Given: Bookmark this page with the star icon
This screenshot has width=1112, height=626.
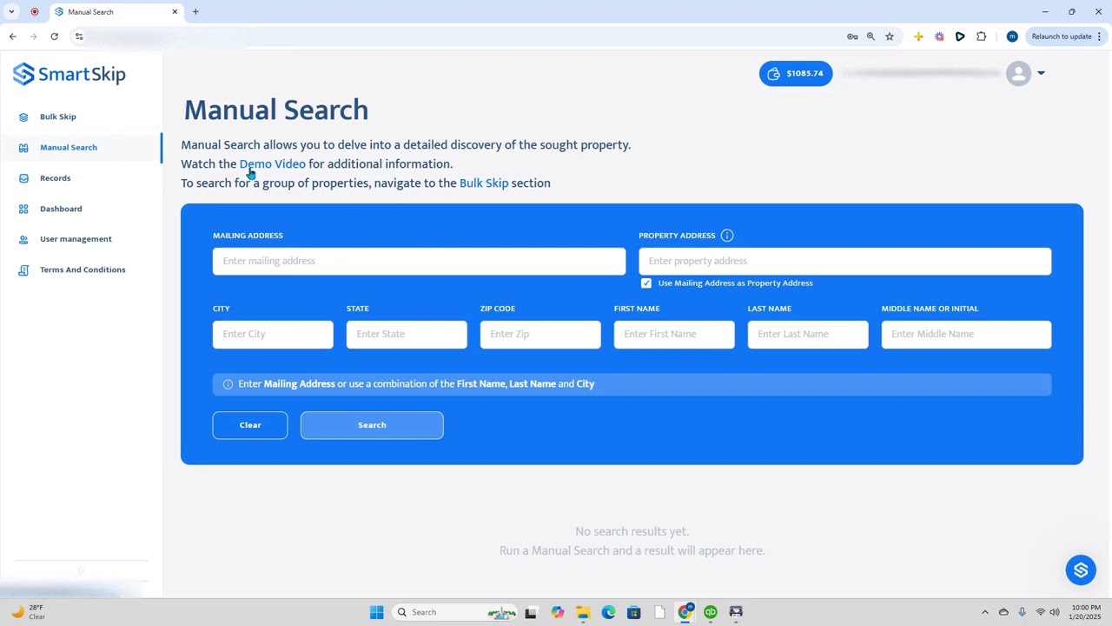Looking at the screenshot, I should click(x=890, y=37).
